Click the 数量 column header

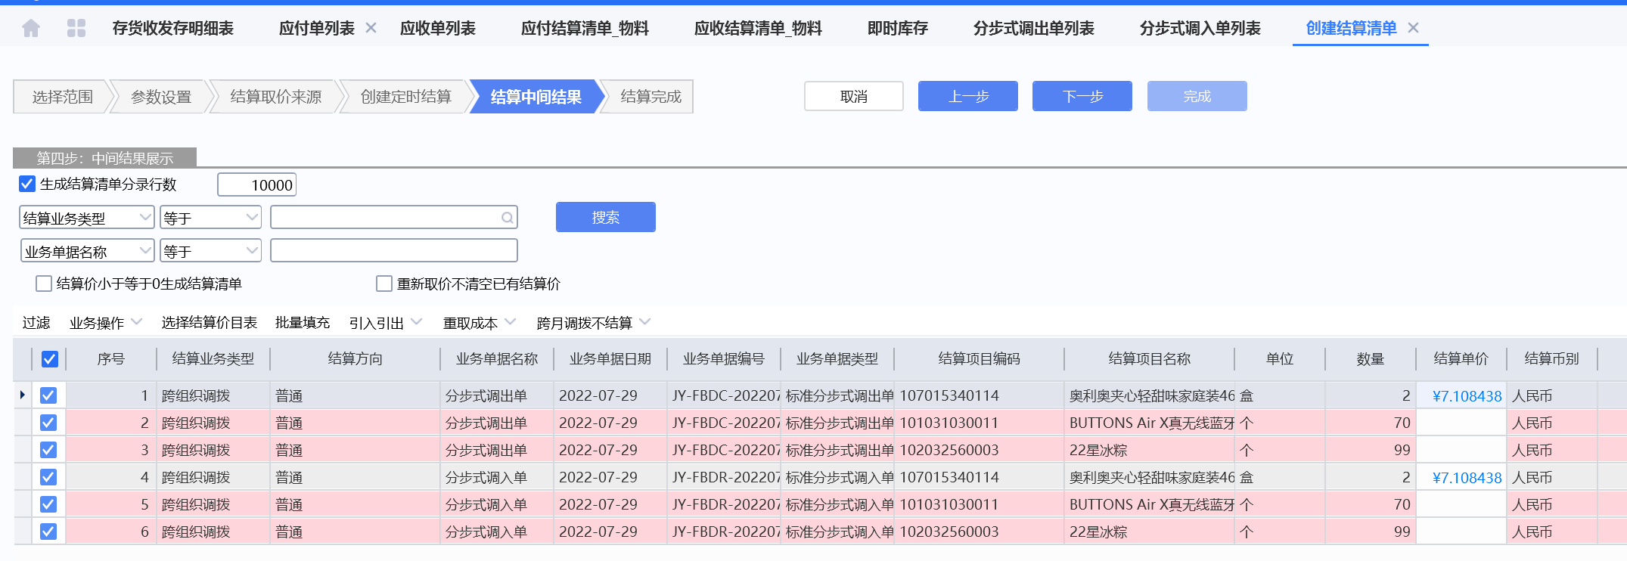coord(1370,359)
